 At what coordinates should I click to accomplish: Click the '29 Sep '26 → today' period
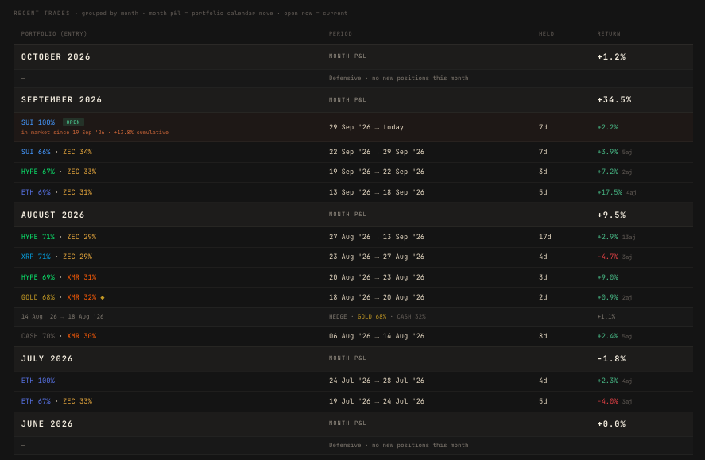pos(366,127)
